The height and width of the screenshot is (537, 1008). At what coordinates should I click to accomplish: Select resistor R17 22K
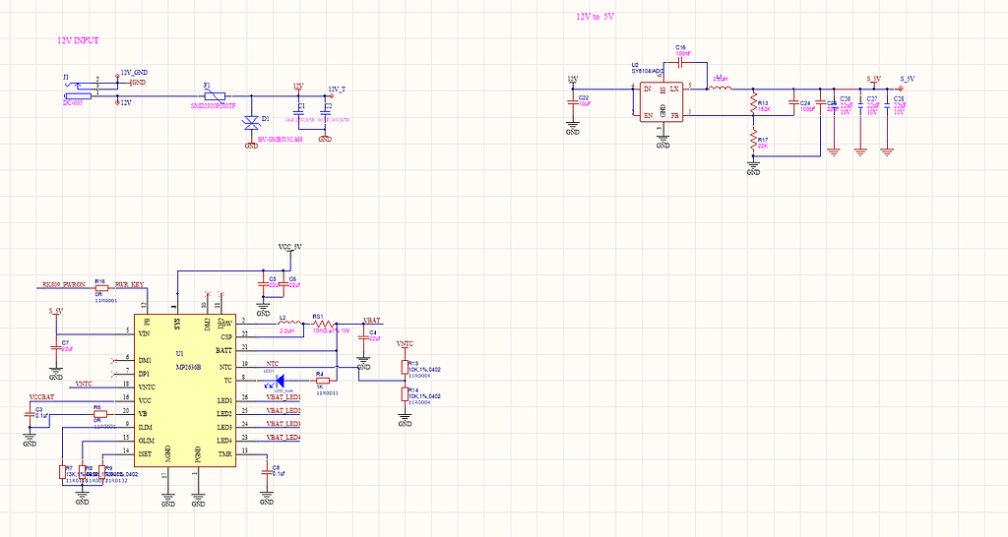[x=753, y=143]
